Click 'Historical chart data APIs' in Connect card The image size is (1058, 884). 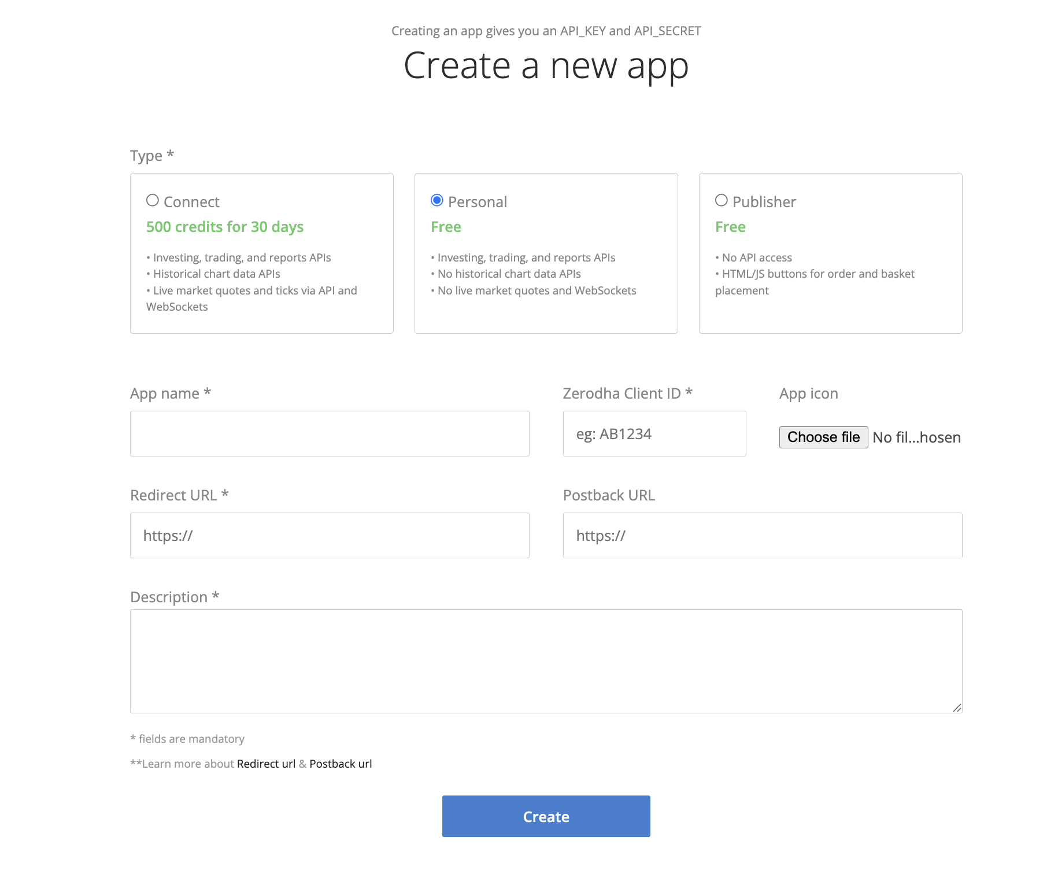(216, 274)
